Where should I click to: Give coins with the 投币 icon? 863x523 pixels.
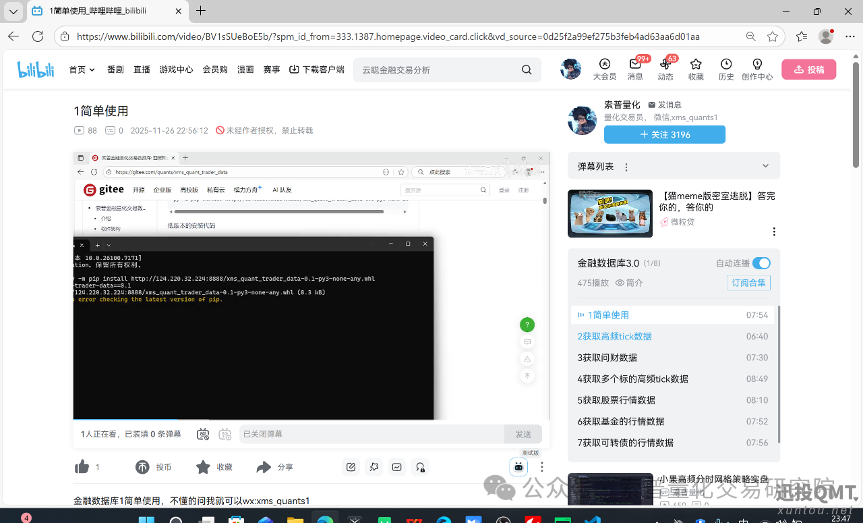143,467
